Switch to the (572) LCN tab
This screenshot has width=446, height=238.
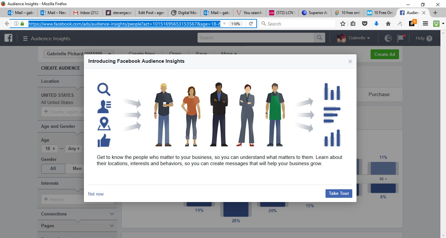tap(282, 13)
